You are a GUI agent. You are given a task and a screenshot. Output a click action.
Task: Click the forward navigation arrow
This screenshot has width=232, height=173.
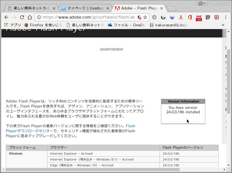click(x=14, y=17)
